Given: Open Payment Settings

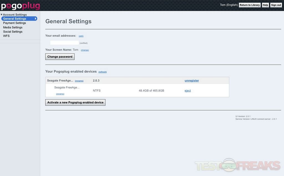Looking at the screenshot, I should tap(14, 23).
